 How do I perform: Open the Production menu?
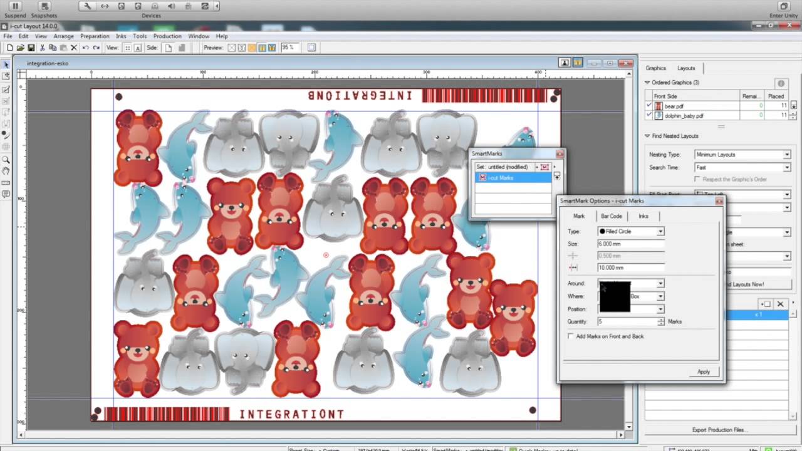coord(167,36)
